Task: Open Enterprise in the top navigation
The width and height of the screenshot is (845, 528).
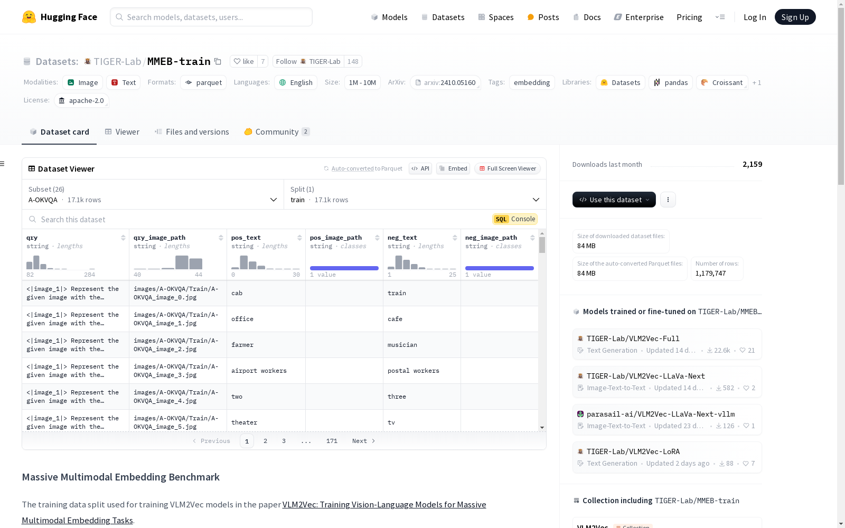Action: coord(639,17)
